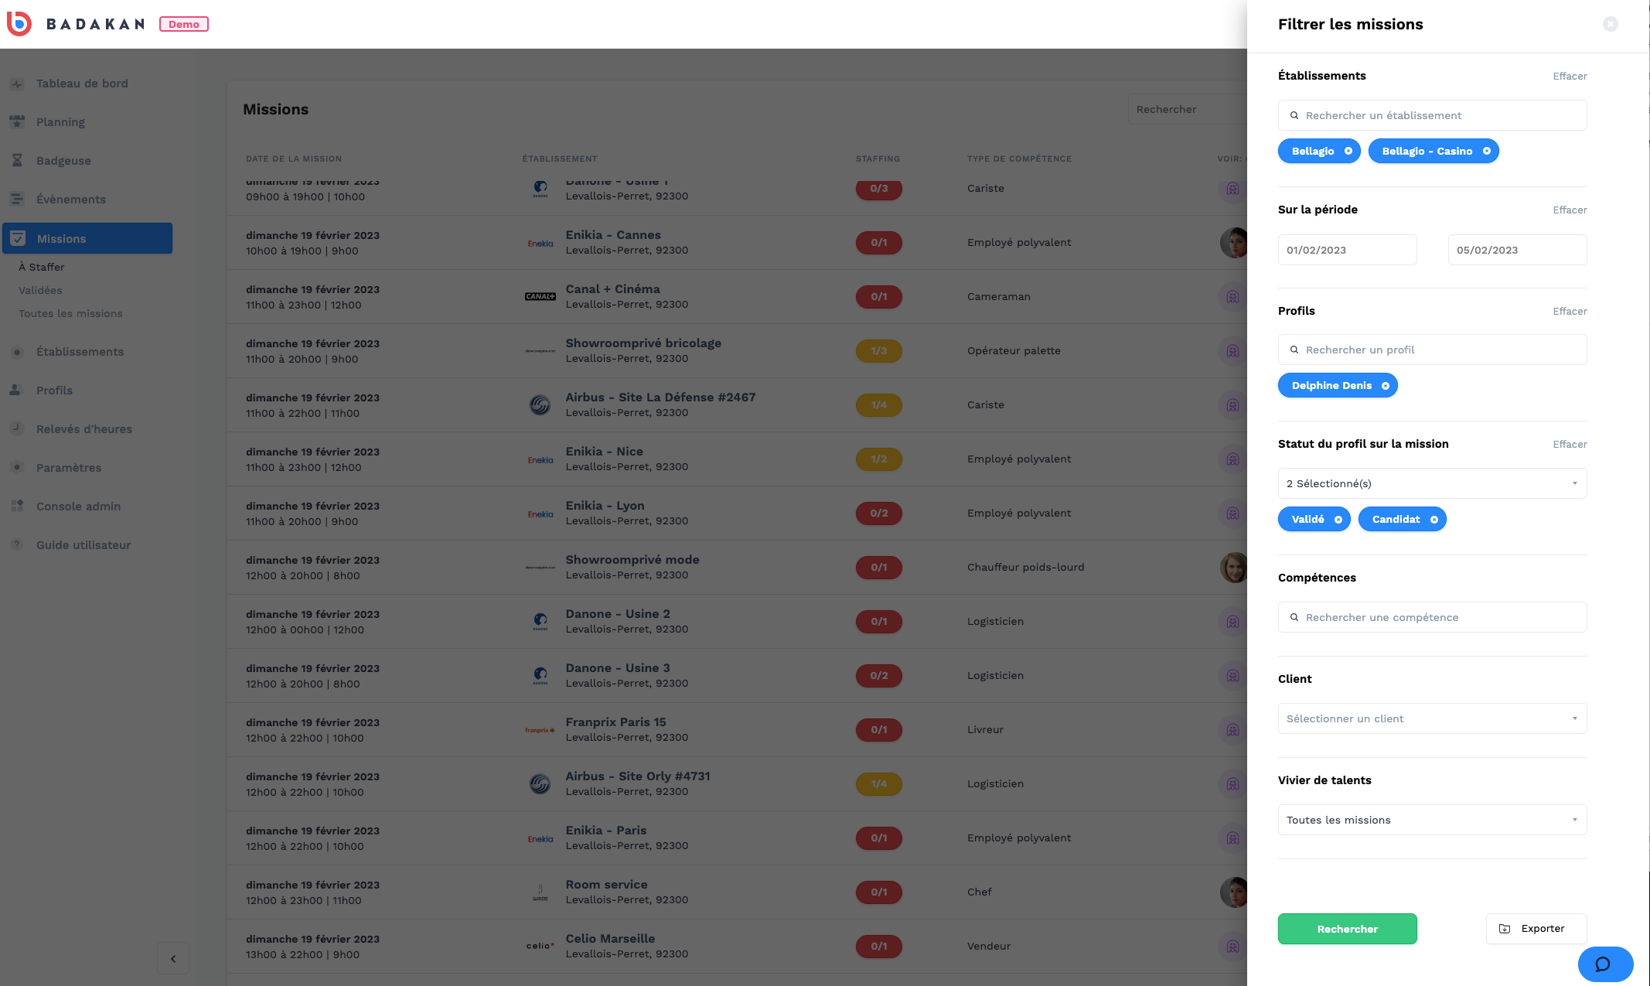Remove the Validé status chip
This screenshot has width=1650, height=986.
point(1338,520)
